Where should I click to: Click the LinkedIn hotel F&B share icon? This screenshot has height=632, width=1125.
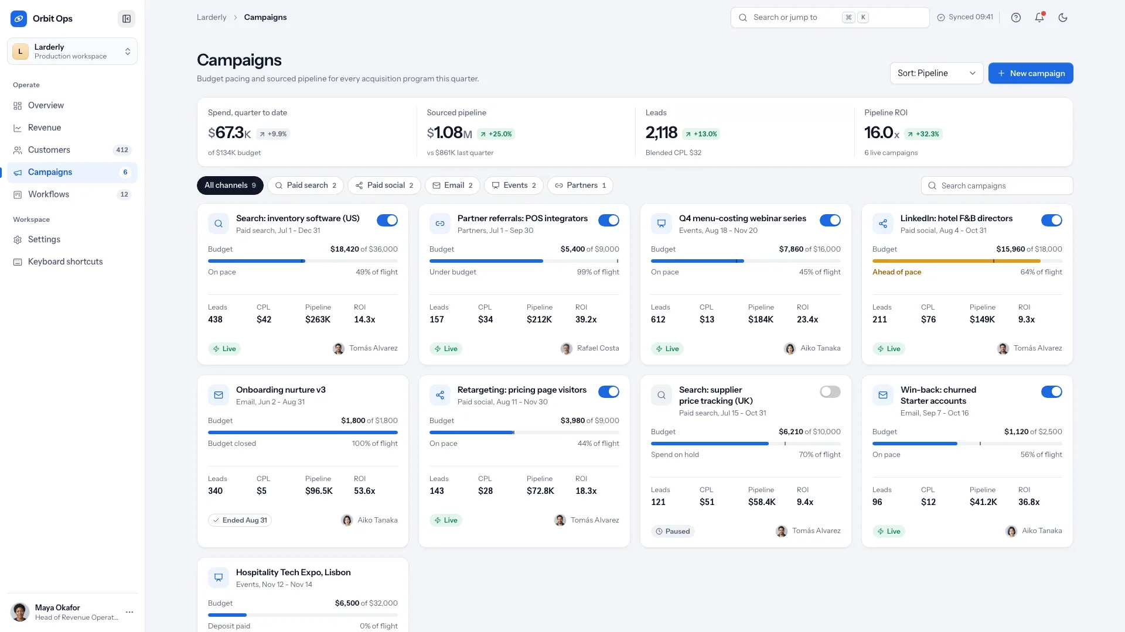click(x=883, y=224)
